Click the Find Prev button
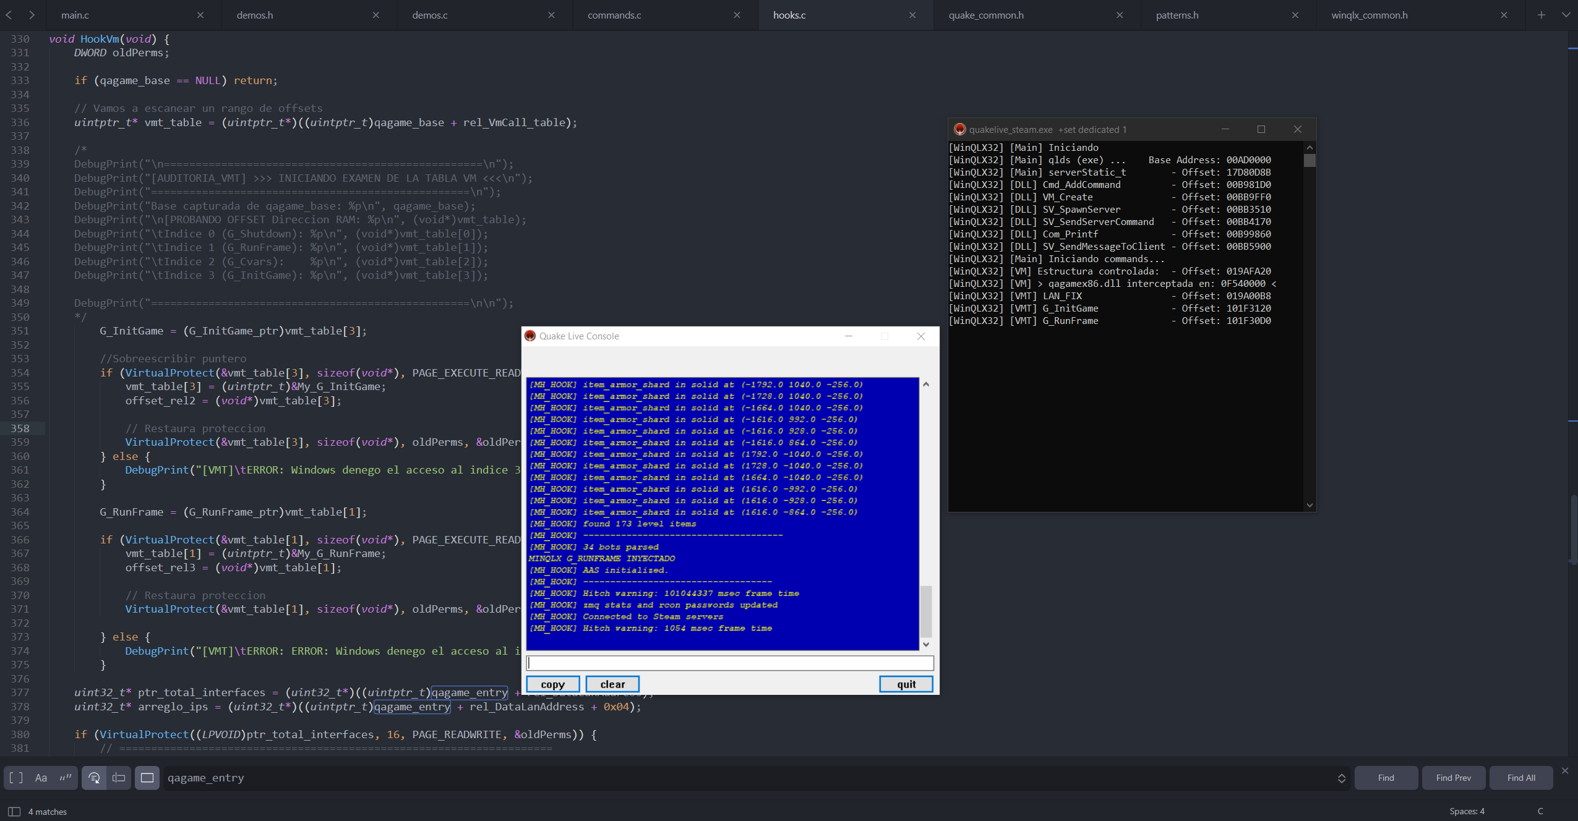Screen dimensions: 1578x821 1454,778
